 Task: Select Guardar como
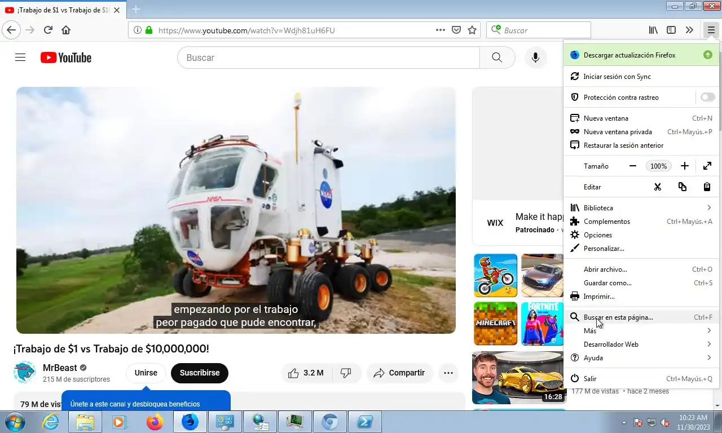click(x=641, y=282)
